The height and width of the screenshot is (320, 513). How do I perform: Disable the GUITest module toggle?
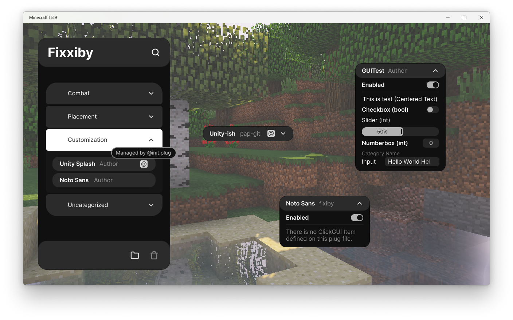coord(432,85)
